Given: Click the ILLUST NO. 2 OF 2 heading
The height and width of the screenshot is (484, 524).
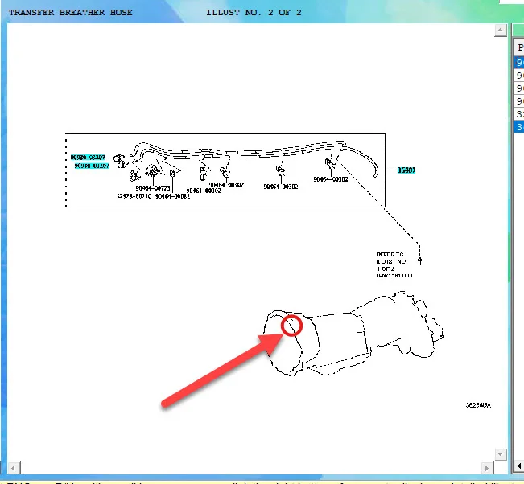Looking at the screenshot, I should click(x=254, y=12).
